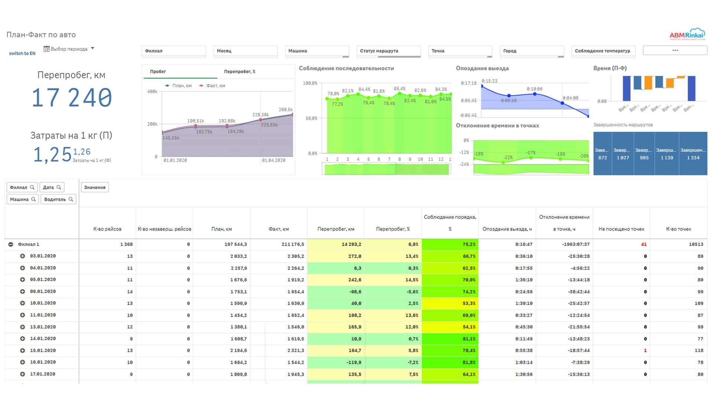Viewport: 713px width, 401px height.
Task: Expand the 17.01.2020 row
Action: [x=22, y=374]
